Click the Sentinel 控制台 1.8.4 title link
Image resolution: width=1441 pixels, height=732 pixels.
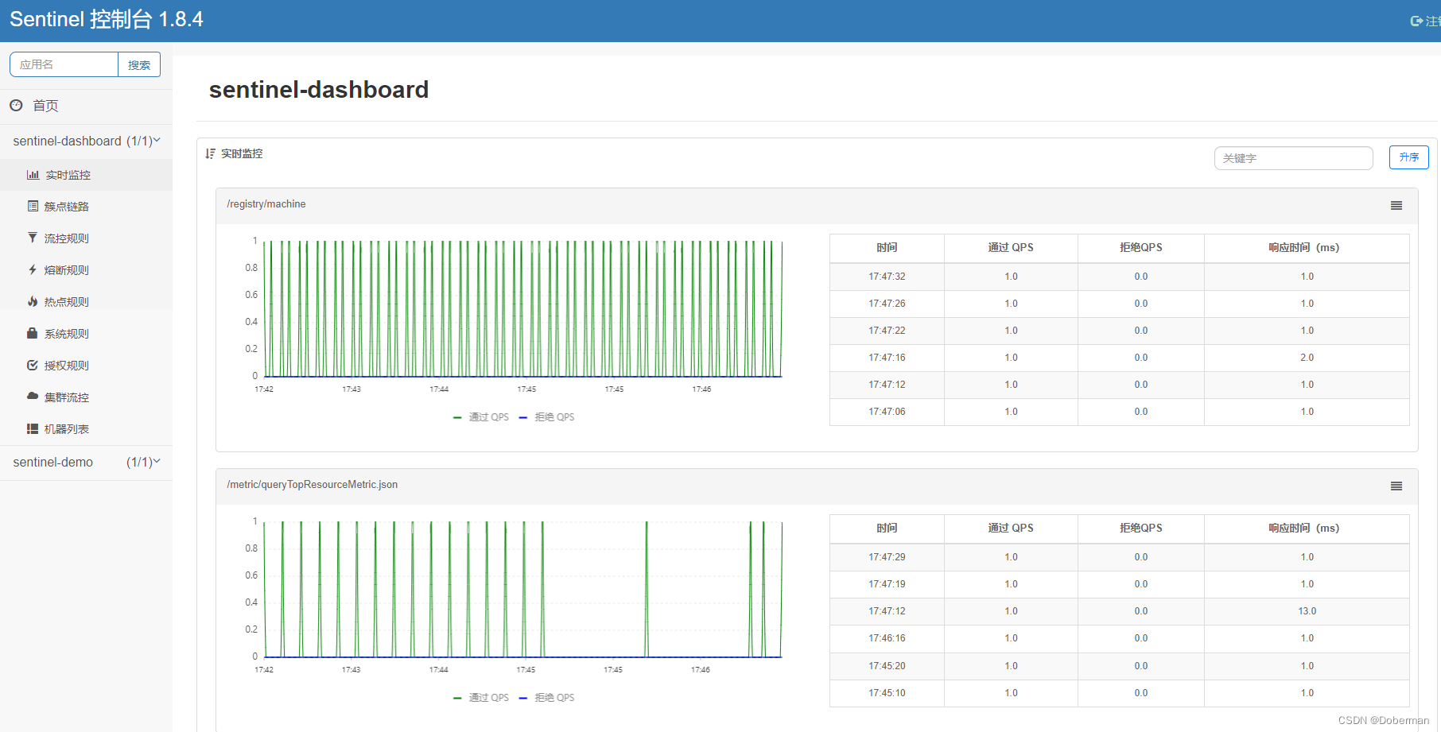107,19
